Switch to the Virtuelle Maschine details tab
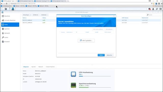This screenshot has width=163, height=92. 50,67
